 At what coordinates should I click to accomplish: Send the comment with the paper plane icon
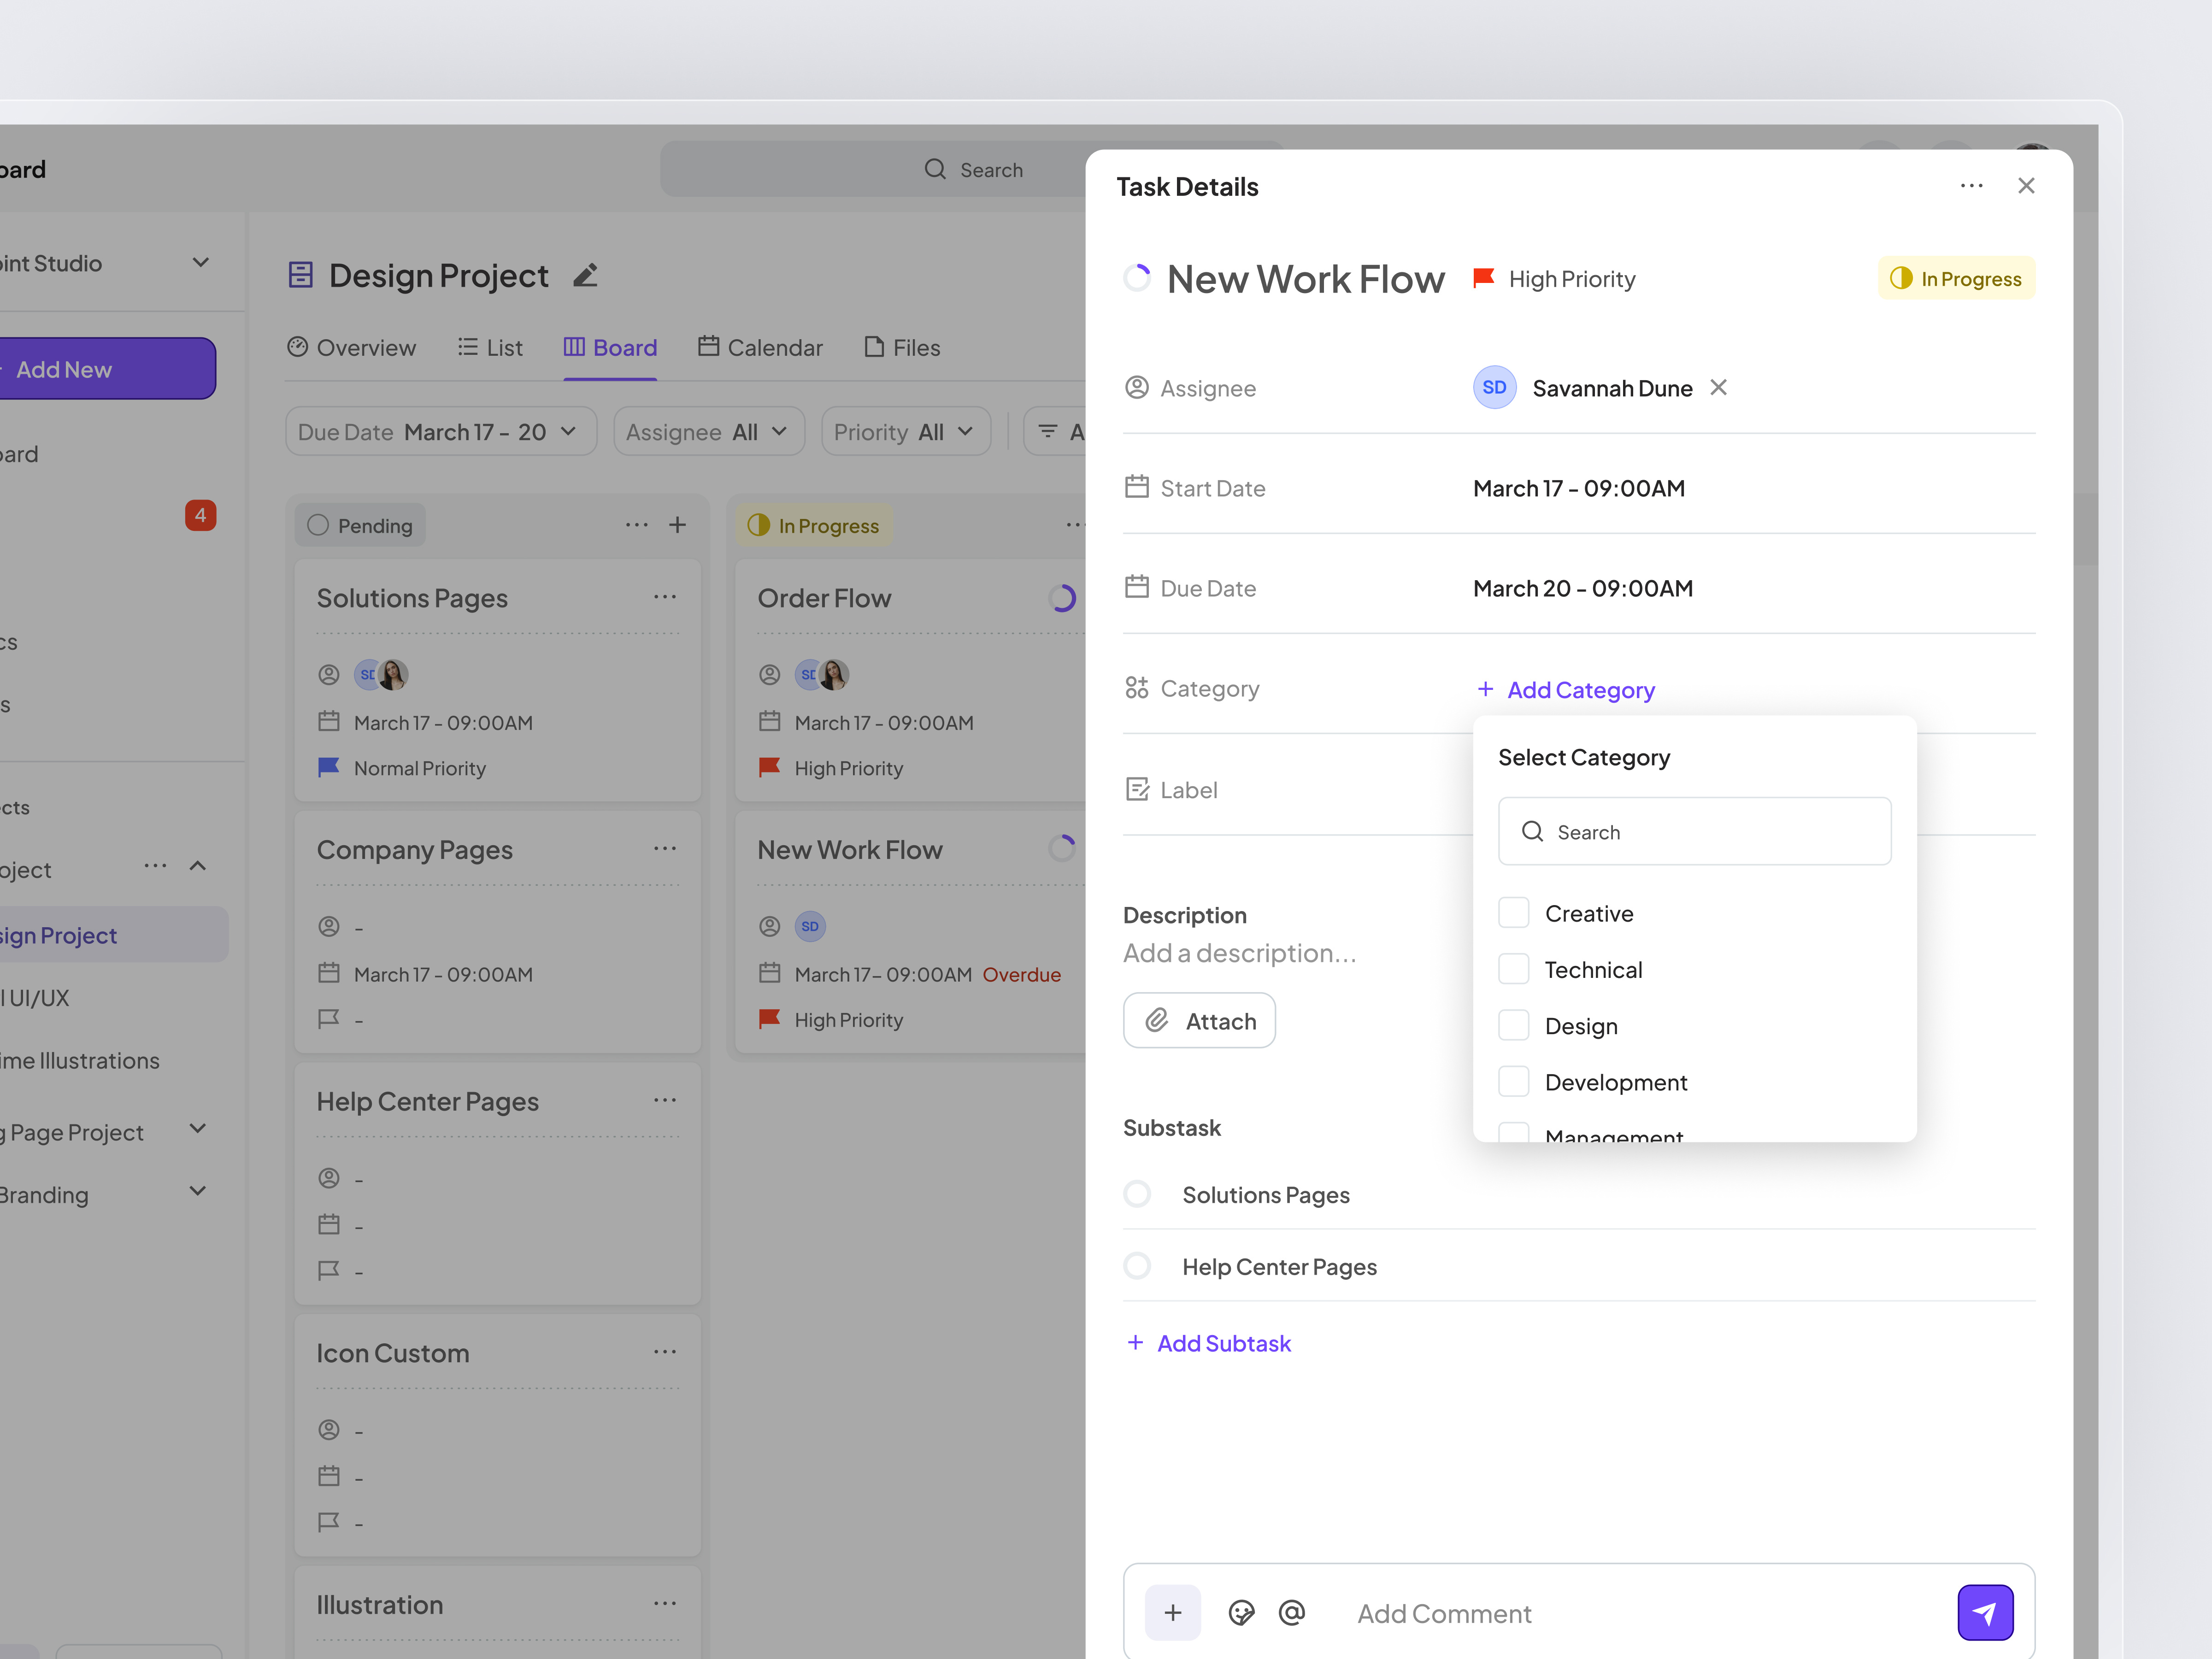[1986, 1612]
